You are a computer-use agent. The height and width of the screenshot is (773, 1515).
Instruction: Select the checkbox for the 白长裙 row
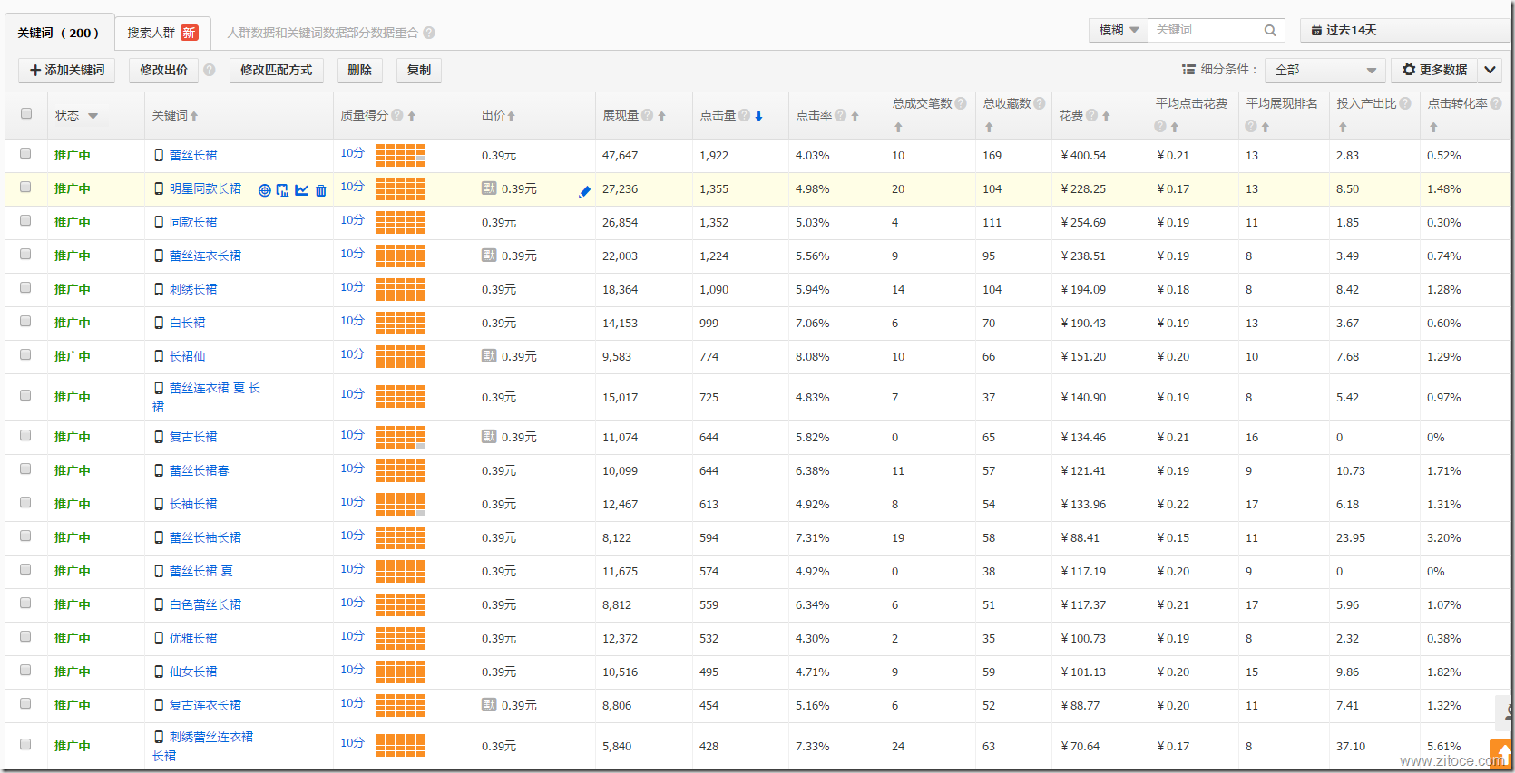26,322
